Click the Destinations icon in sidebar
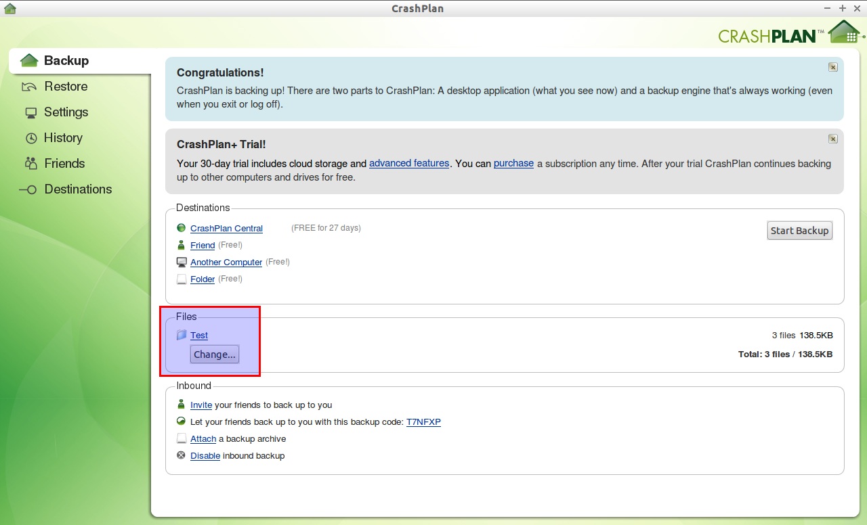Image resolution: width=867 pixels, height=525 pixels. (28, 190)
